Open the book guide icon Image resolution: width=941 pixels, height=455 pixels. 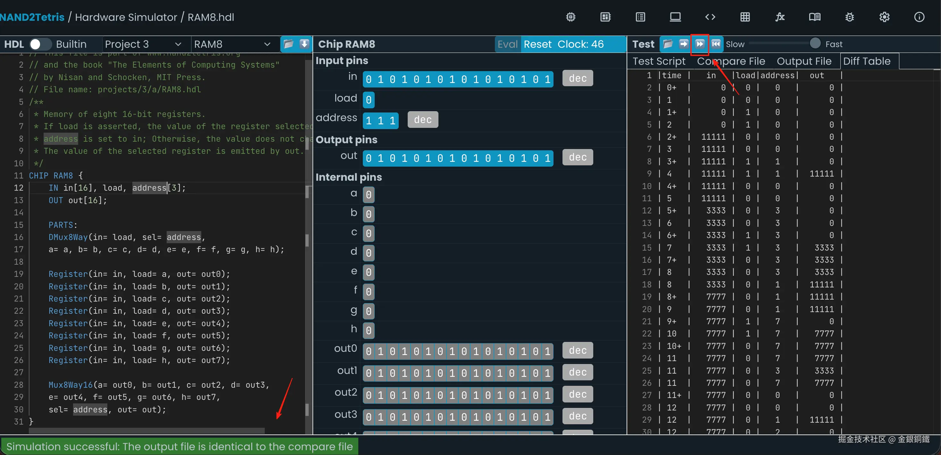[x=815, y=17]
